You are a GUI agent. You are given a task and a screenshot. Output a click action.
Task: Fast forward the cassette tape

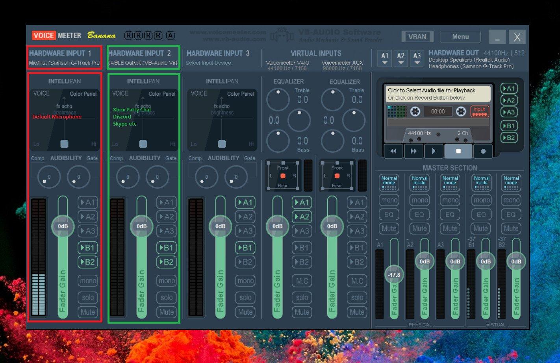pyautogui.click(x=414, y=151)
